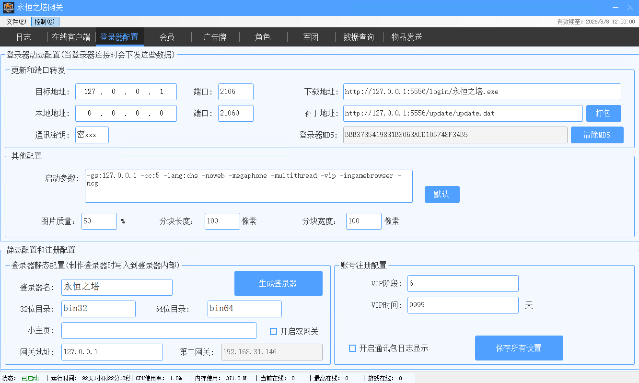Image resolution: width=639 pixels, height=383 pixels.
Task: Click the 图片质量 percentage field
Action: pos(99,221)
